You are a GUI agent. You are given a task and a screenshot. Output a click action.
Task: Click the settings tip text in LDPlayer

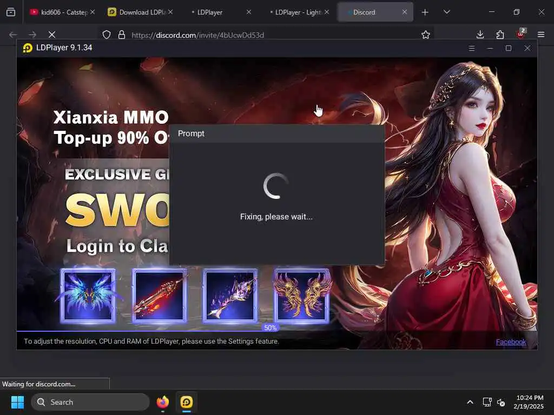[151, 342]
